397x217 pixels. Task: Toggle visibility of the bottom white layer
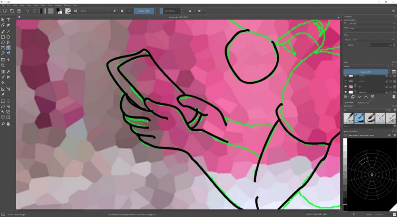[346, 92]
